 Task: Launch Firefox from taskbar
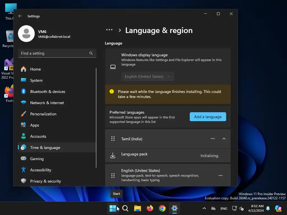tap(150, 208)
